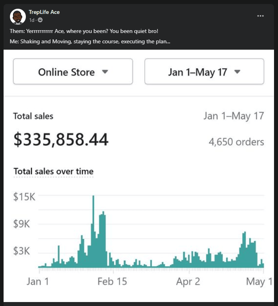The height and width of the screenshot is (306, 278).
Task: Click the date range dropdown arrow
Action: (237, 72)
